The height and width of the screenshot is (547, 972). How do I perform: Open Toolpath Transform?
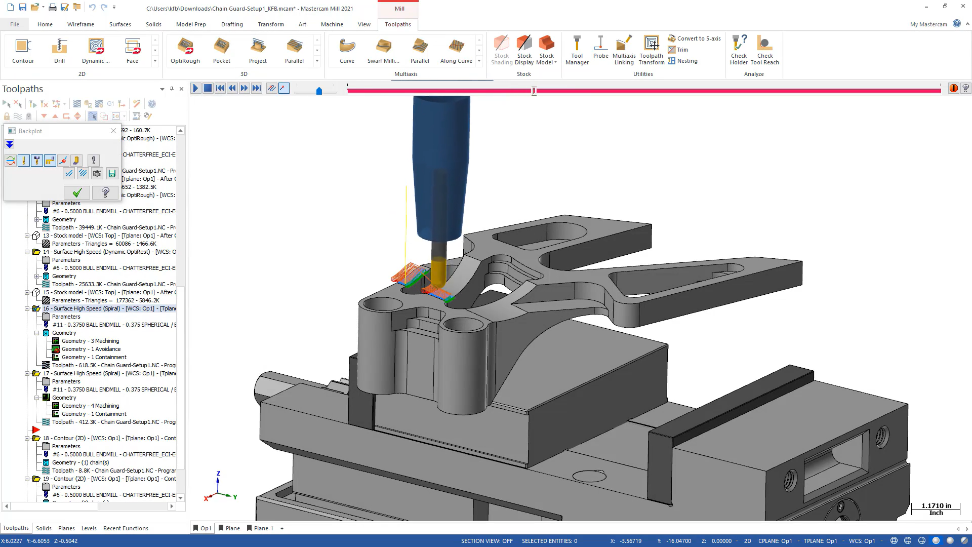click(x=652, y=50)
